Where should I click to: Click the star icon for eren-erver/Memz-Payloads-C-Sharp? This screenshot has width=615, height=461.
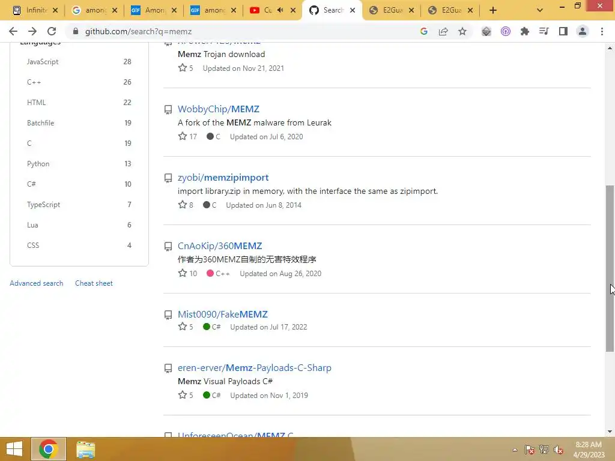pyautogui.click(x=183, y=395)
